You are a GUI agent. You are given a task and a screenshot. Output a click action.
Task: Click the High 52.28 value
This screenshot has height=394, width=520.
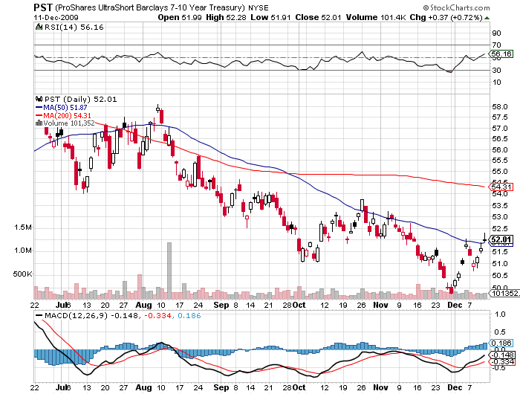pyautogui.click(x=226, y=17)
